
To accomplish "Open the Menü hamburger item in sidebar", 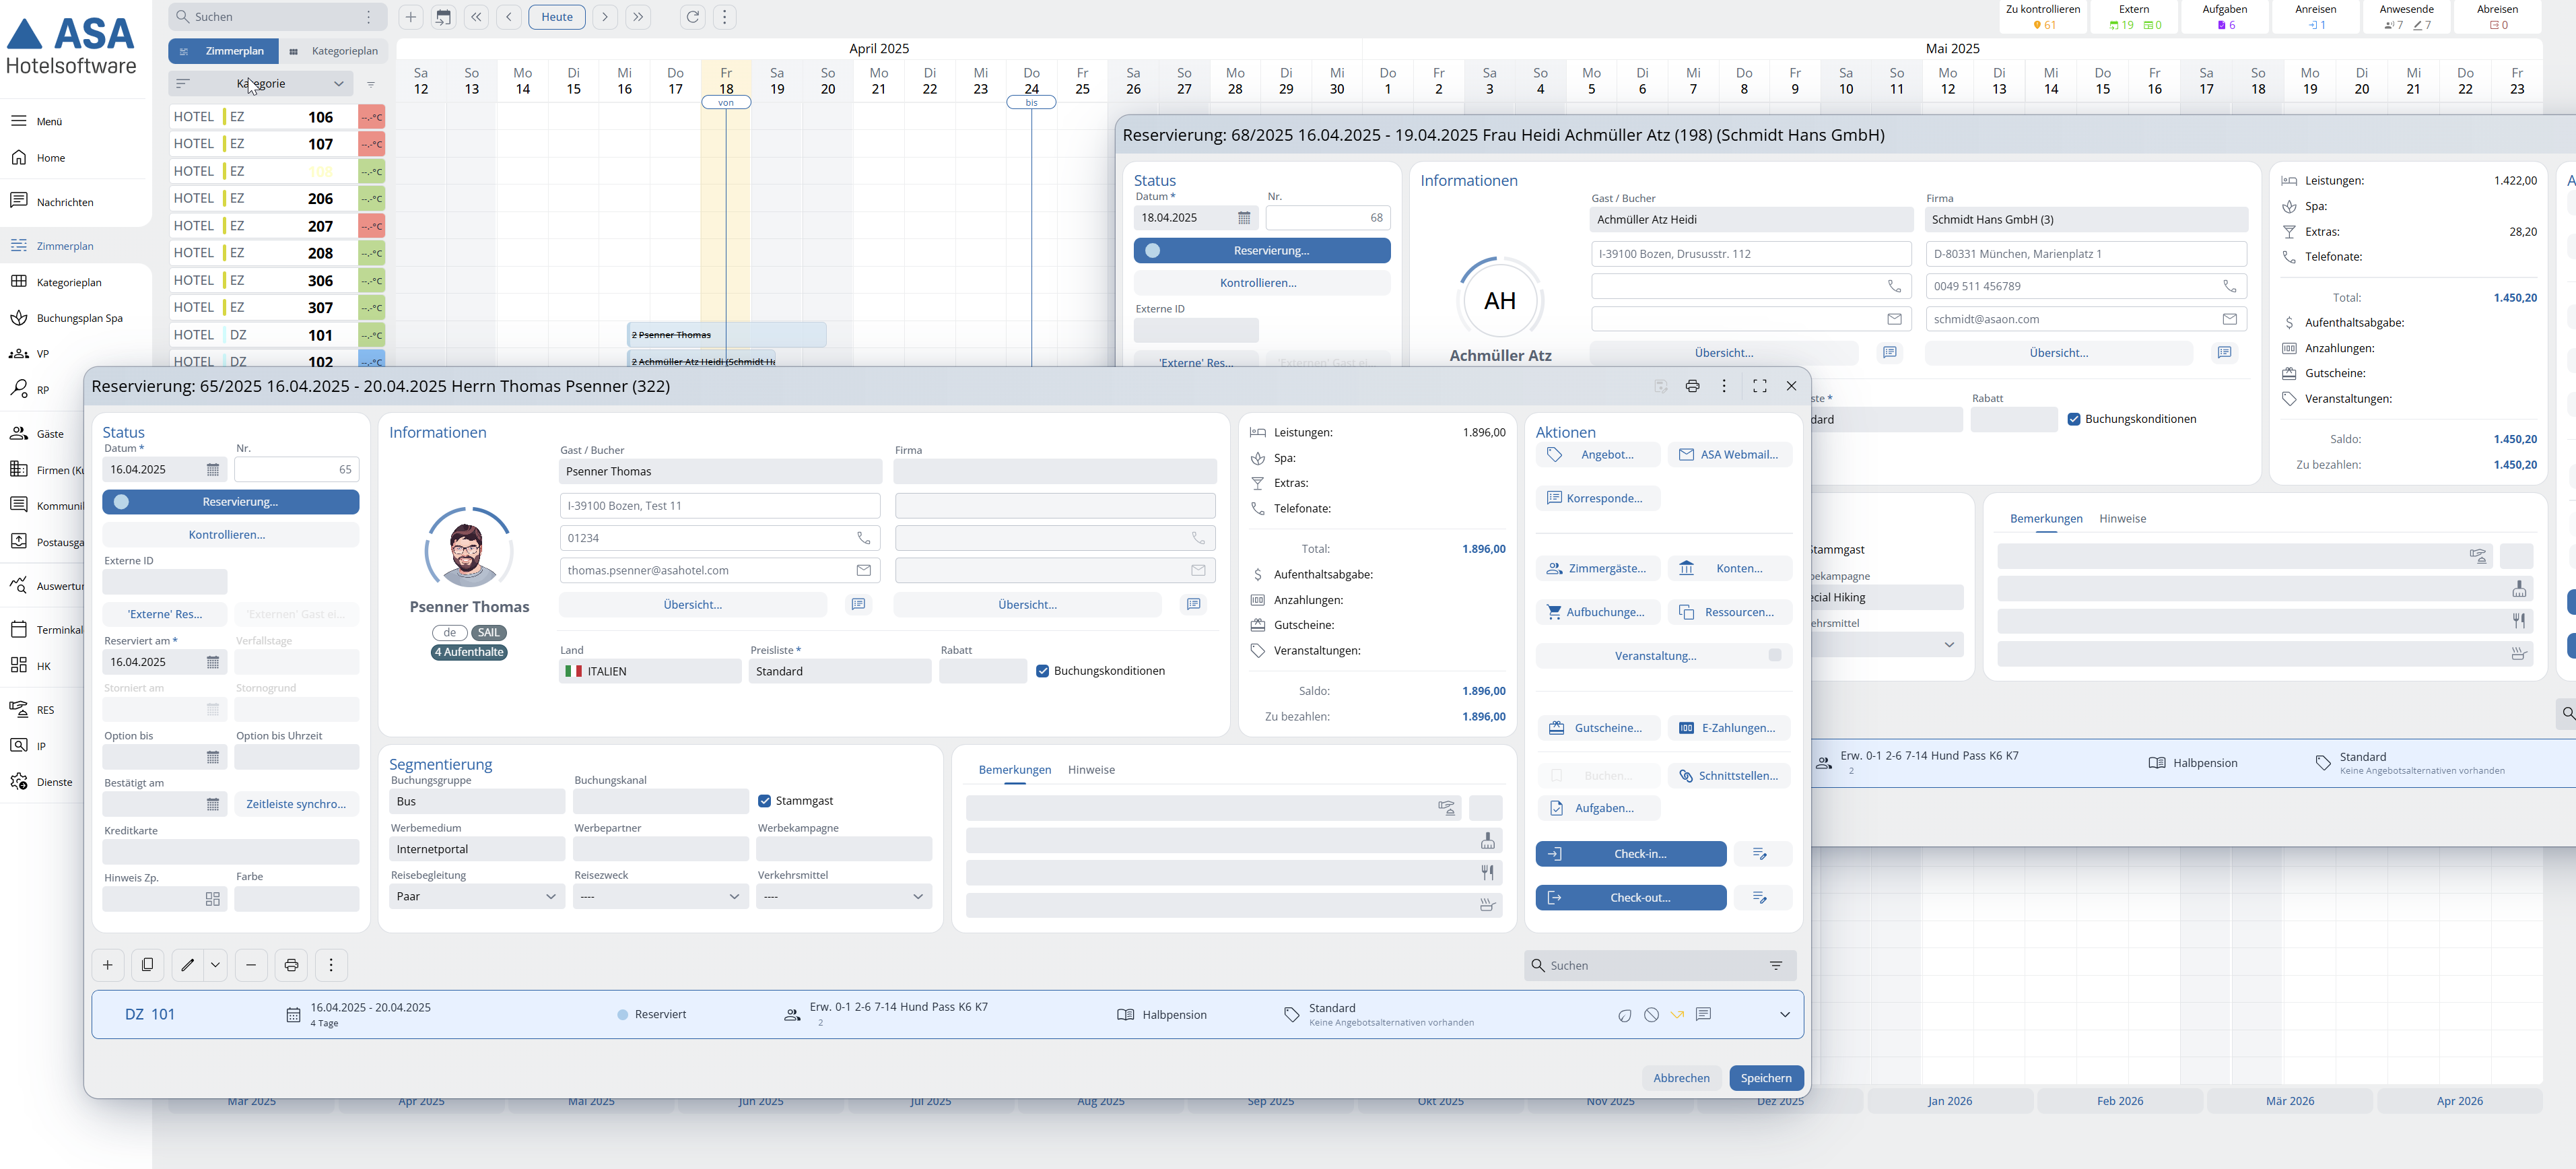I will (37, 121).
